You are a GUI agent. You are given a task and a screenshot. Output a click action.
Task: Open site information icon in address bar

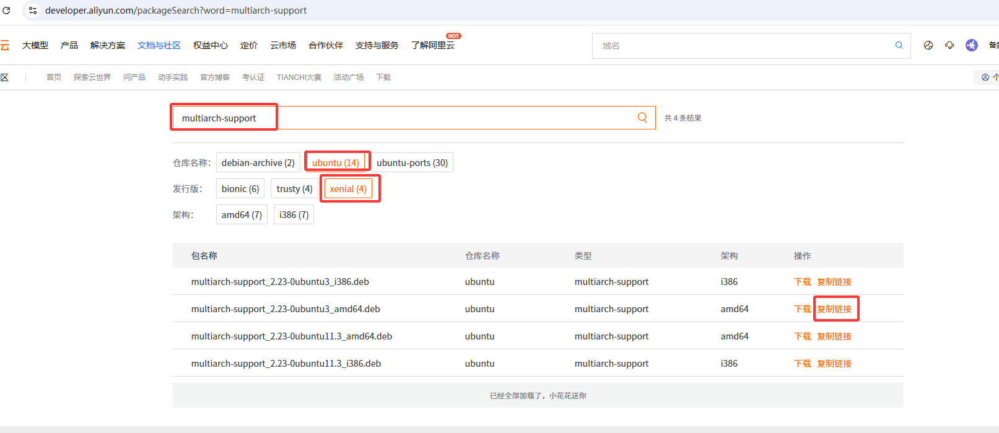point(33,11)
